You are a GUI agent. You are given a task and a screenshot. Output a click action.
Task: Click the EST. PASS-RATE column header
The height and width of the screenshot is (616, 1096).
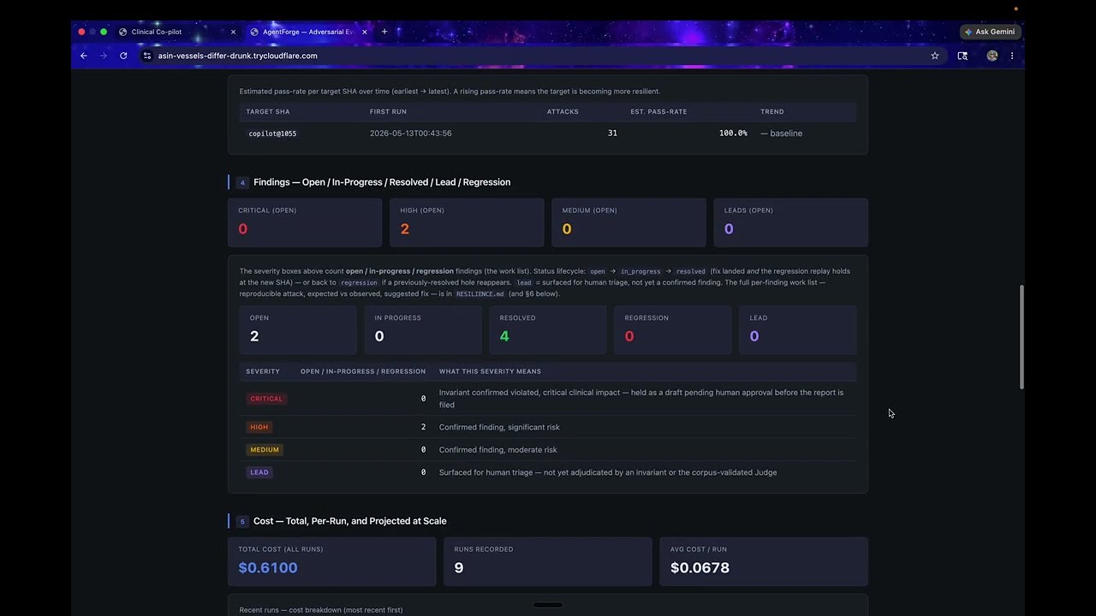point(658,111)
